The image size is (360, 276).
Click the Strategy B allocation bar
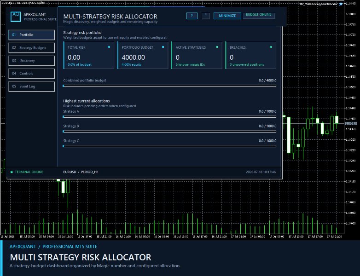coord(169,131)
